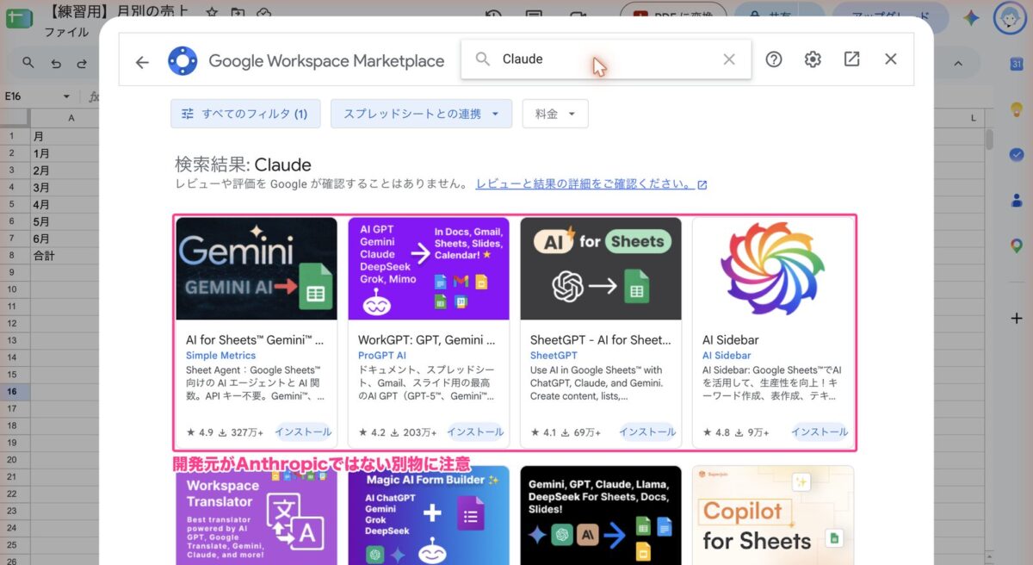Select row header 16 in Sheets
Screen dimensions: 1033x565
(13, 391)
